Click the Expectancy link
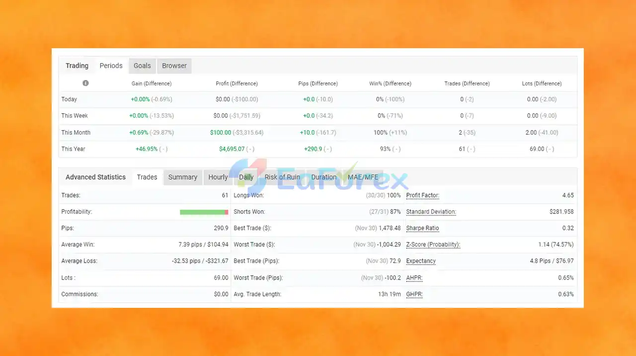Image resolution: width=636 pixels, height=356 pixels. coord(421,261)
